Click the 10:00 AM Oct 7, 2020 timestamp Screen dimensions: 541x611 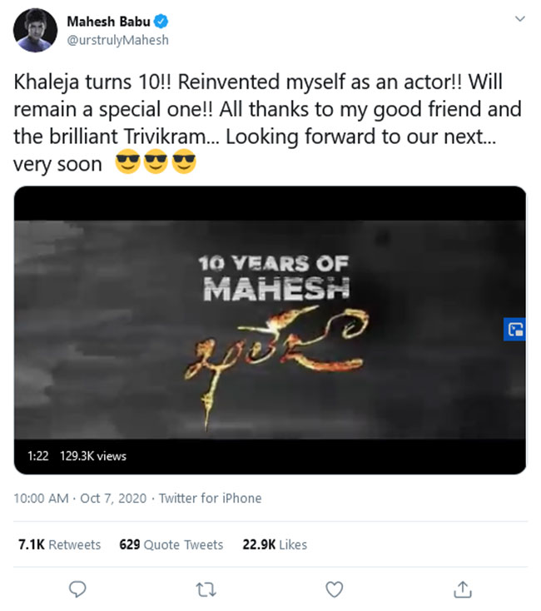[80, 498]
